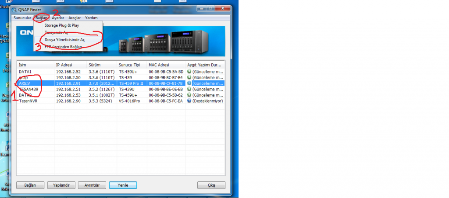The width and height of the screenshot is (449, 198).
Task: Click MAC address 00-08-9B-C5-FC-EA
Action: pyautogui.click(x=166, y=101)
